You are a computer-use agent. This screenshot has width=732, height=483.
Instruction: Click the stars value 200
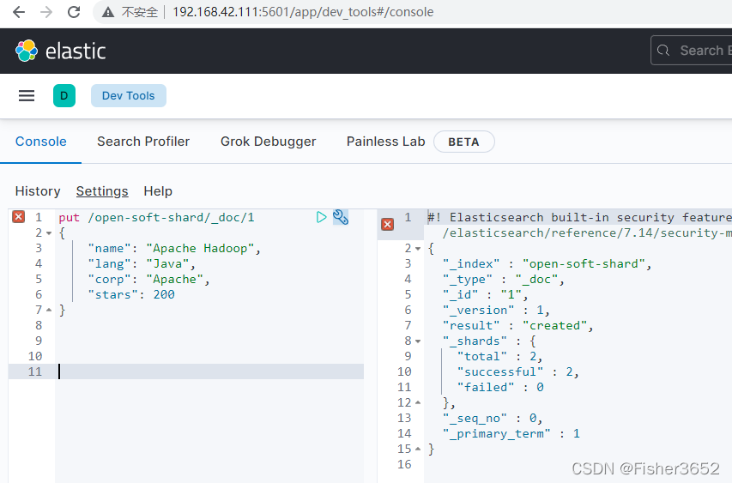164,294
